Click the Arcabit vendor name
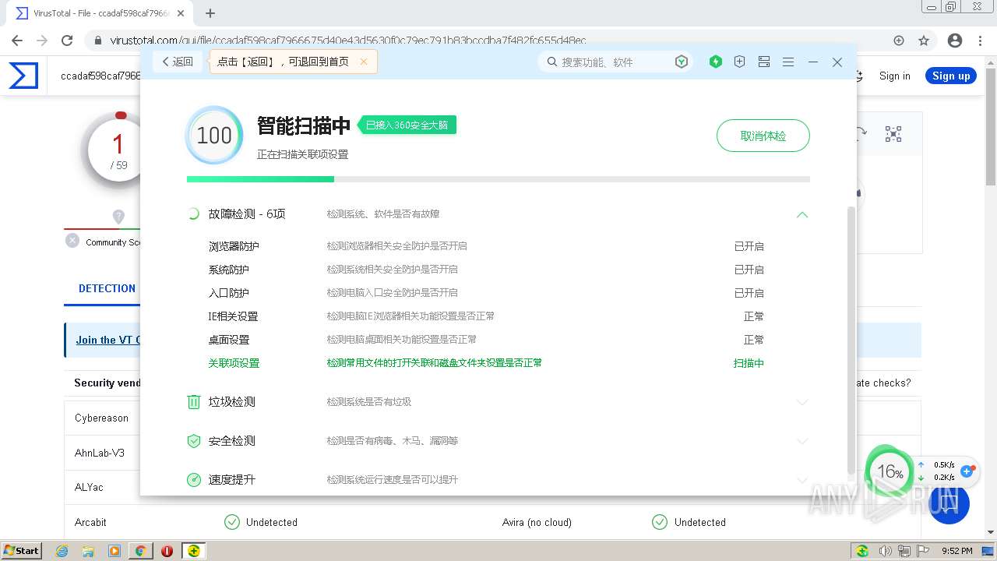The height and width of the screenshot is (561, 997). pos(90,522)
